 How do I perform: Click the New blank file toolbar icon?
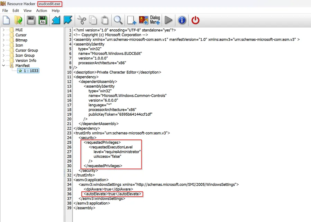point(6,20)
